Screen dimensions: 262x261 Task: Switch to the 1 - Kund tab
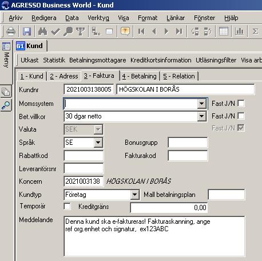pyautogui.click(x=31, y=76)
